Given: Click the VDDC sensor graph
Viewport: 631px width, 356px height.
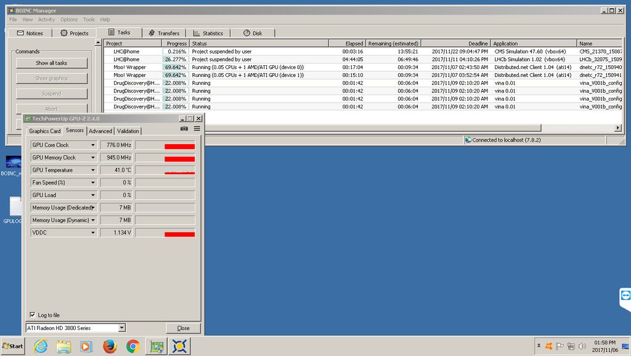Looking at the screenshot, I should (x=165, y=232).
